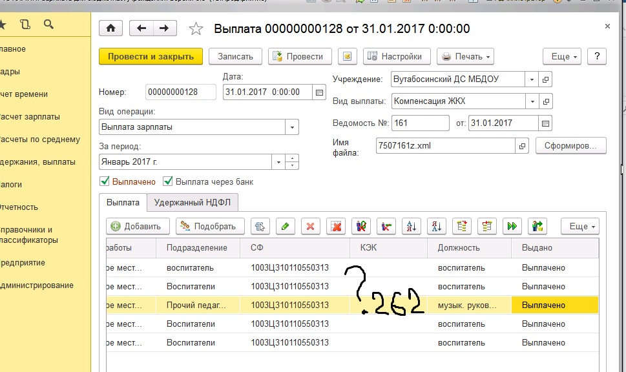
Task: Toggle the Выплата через банк checkbox
Action: pos(168,181)
